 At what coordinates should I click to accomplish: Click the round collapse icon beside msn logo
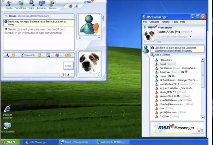click(144, 27)
